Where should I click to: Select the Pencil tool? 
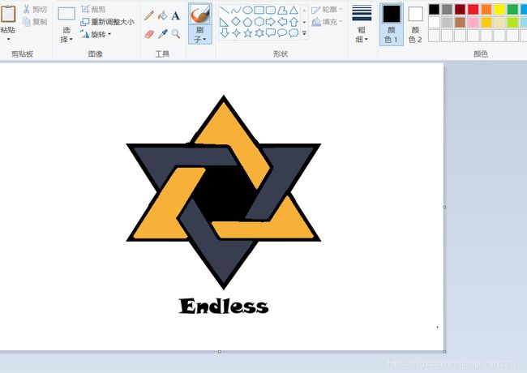tap(149, 15)
